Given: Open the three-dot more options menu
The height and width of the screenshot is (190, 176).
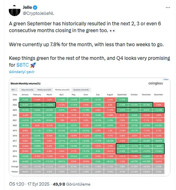Looking at the screenshot, I should (168, 8).
